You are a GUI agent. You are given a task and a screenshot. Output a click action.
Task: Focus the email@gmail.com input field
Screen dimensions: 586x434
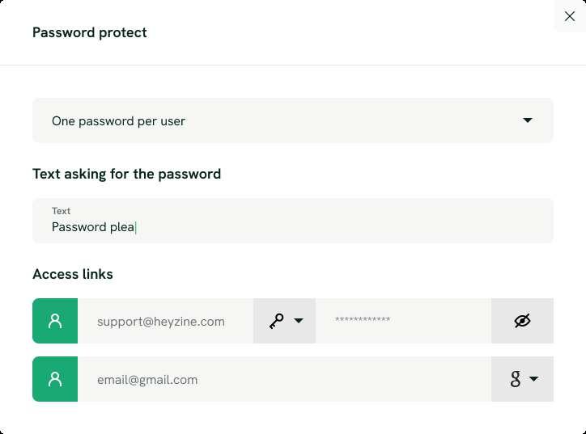point(283,379)
